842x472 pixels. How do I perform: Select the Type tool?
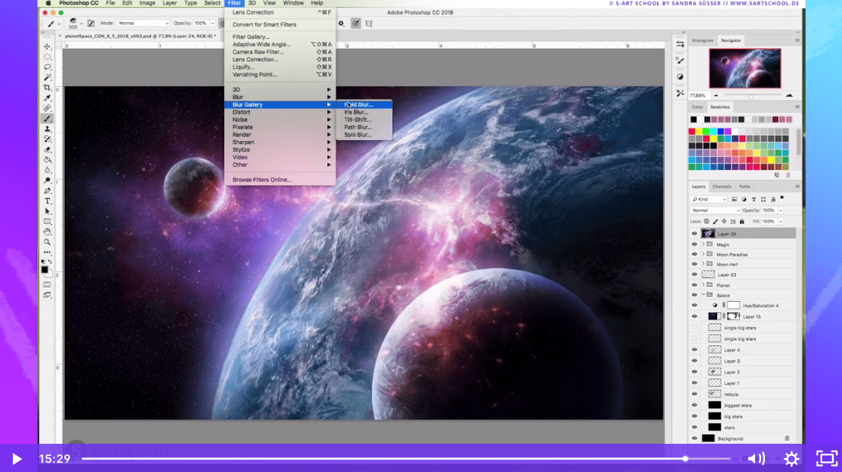[47, 201]
